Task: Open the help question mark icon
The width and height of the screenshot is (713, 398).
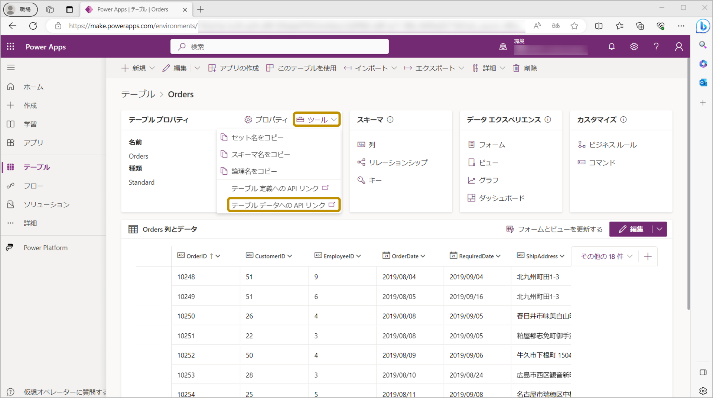Action: pyautogui.click(x=656, y=46)
